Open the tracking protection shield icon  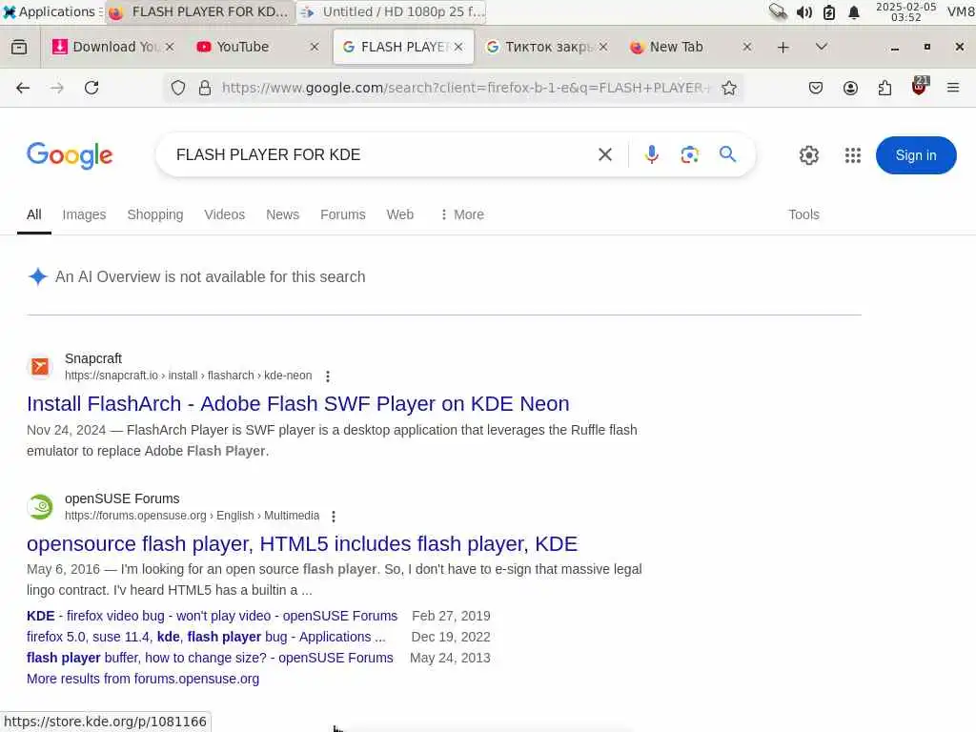point(178,88)
